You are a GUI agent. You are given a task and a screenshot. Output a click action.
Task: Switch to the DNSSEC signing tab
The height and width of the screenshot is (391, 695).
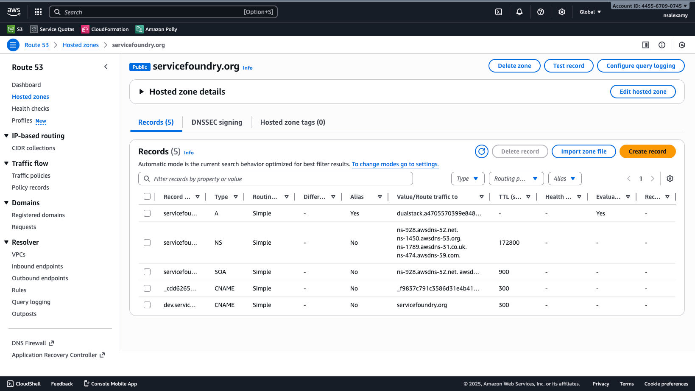click(217, 122)
